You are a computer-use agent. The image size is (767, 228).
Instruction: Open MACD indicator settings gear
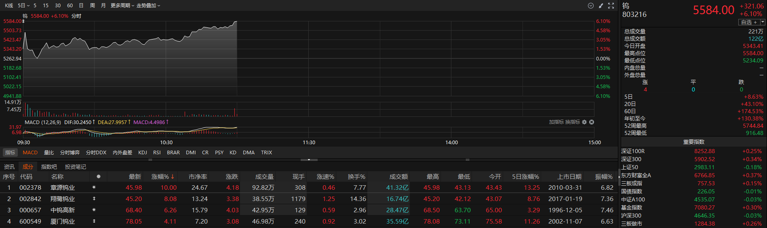[x=584, y=122]
